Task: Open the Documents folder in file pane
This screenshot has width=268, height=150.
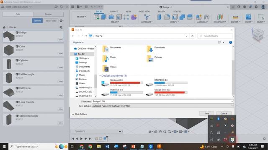Action: 112,49
